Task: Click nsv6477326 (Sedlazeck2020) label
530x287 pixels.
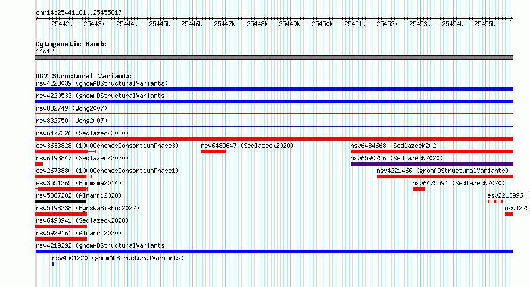Action: (82, 133)
